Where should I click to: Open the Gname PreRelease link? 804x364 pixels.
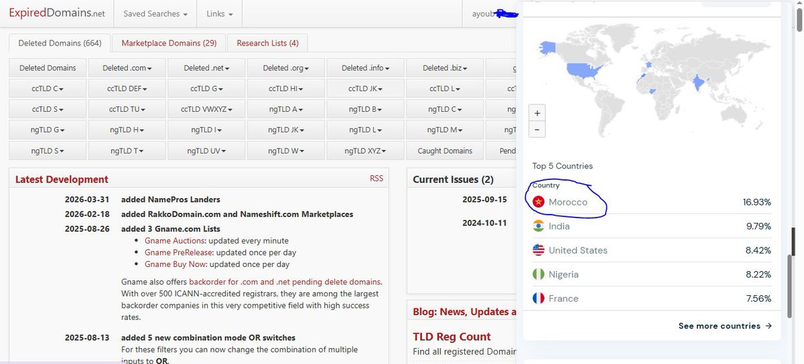click(180, 253)
